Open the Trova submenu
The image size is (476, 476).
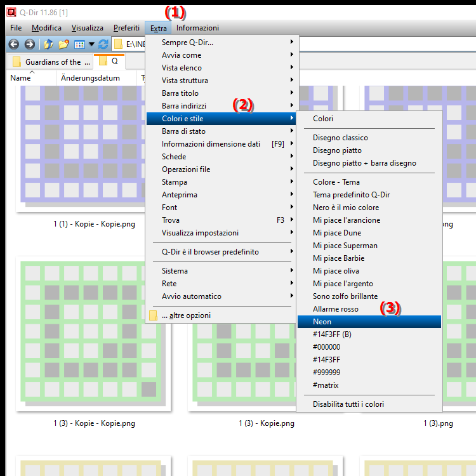click(221, 220)
